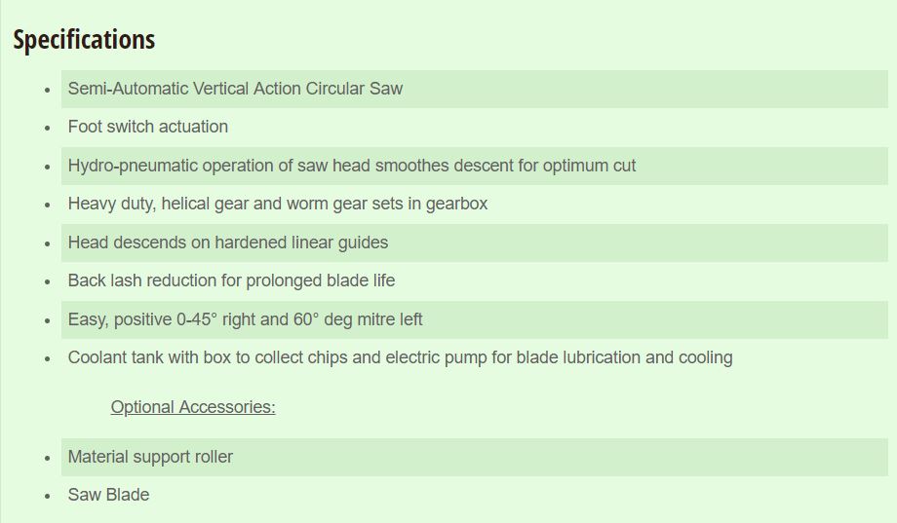
Task: Click the bullet beside Material support roller
Action: pos(48,459)
